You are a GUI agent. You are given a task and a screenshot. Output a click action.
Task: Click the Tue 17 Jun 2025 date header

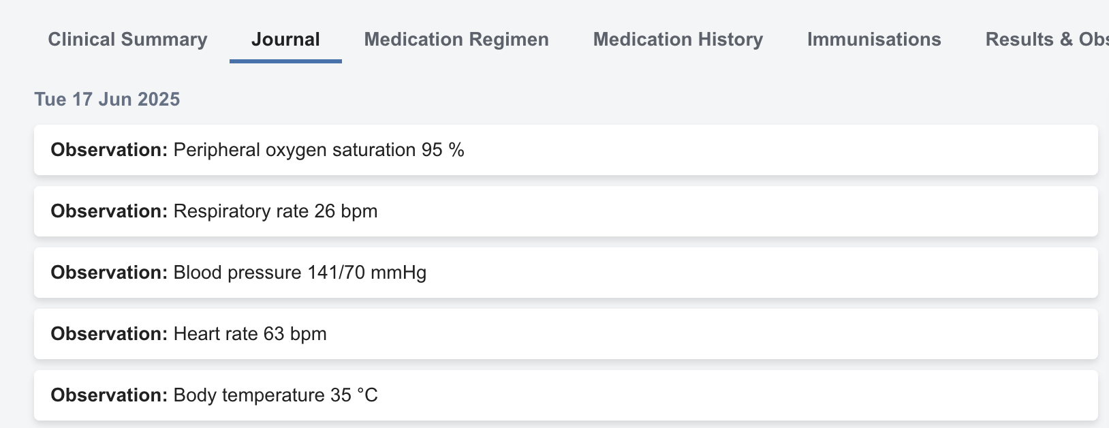point(107,100)
